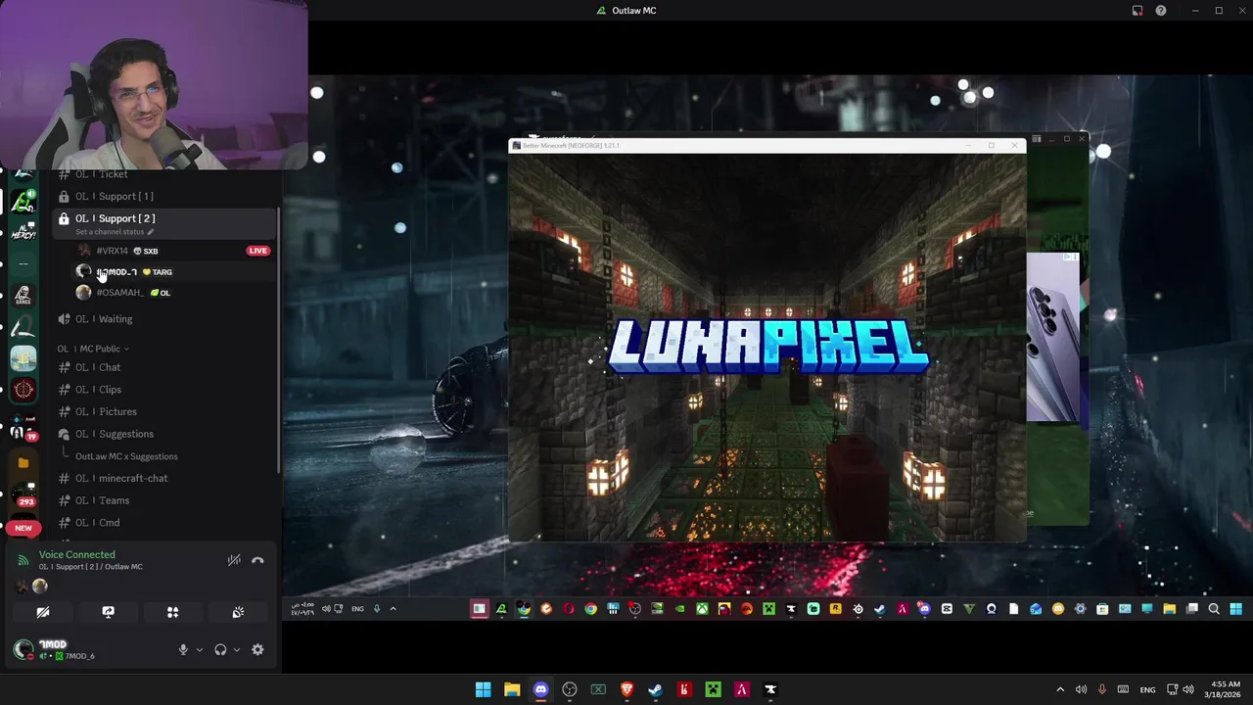
Task: Click Xbox icon in streamed taskbar
Action: pos(702,609)
